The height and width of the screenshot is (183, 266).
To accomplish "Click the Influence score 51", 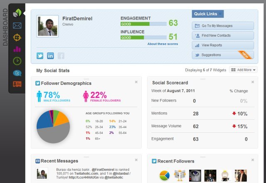I will (173, 37).
